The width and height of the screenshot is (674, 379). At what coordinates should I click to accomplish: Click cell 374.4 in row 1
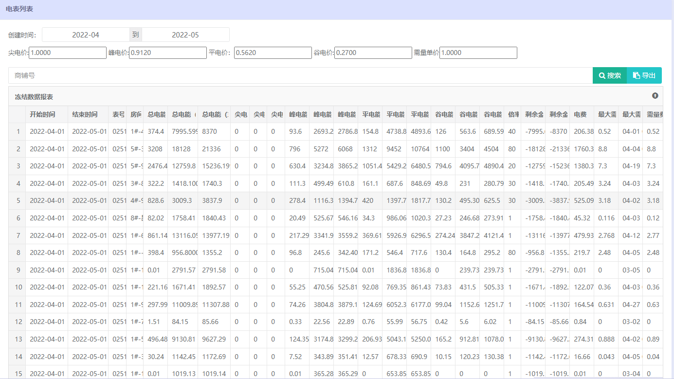[156, 131]
